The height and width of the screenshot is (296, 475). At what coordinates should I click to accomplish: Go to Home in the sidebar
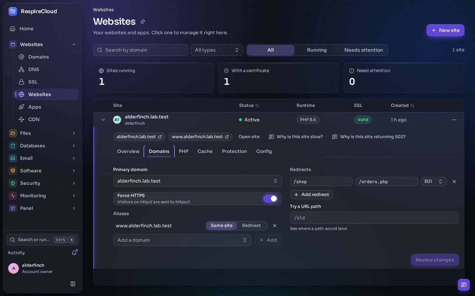tap(43, 29)
